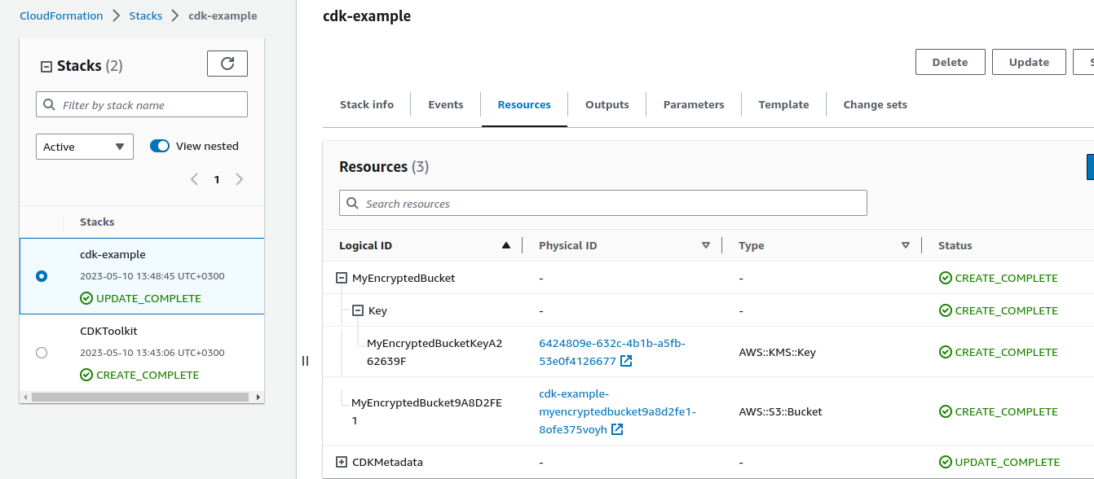
Task: Click scrollbar right arrow in stacks list
Action: 258,397
